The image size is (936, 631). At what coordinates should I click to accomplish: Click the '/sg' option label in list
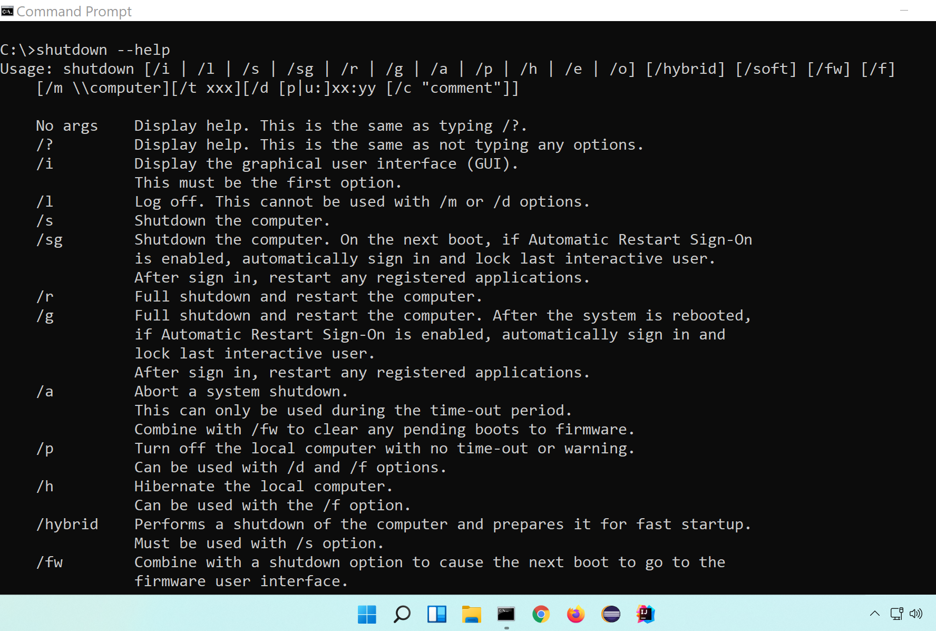tap(50, 240)
